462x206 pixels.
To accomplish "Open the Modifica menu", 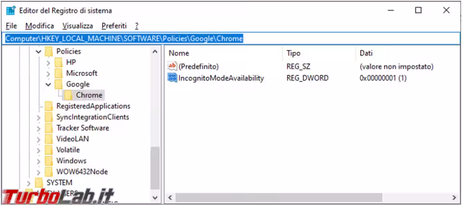I will [x=39, y=26].
